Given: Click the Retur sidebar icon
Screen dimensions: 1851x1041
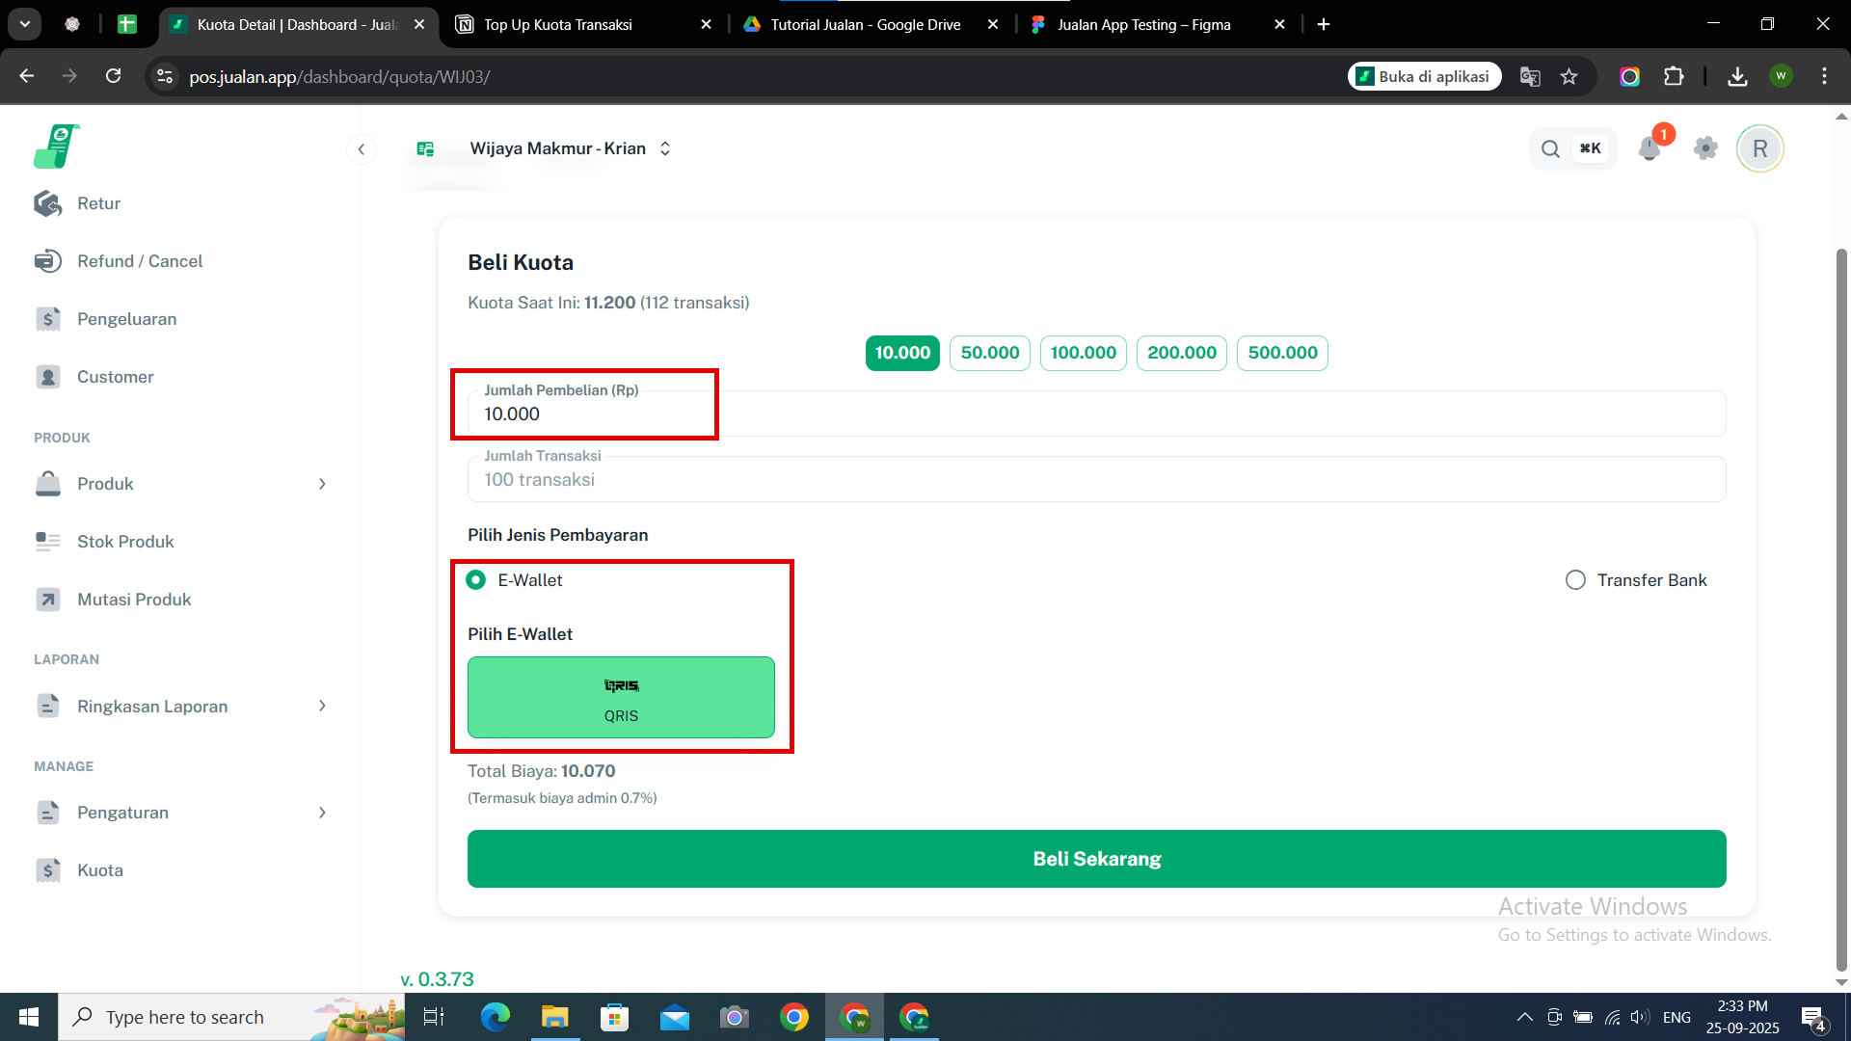Looking at the screenshot, I should tap(48, 203).
